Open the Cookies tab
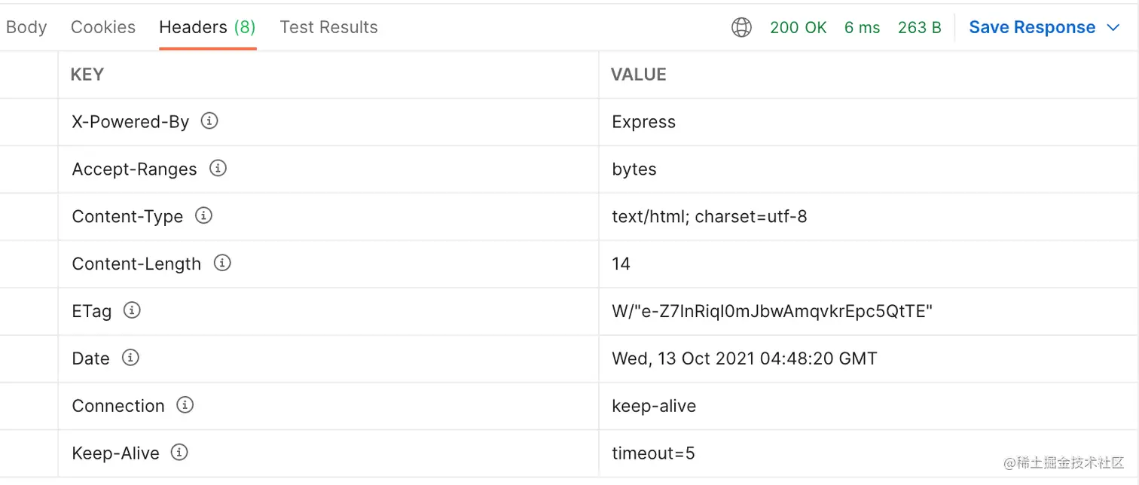This screenshot has width=1139, height=485. pos(103,28)
